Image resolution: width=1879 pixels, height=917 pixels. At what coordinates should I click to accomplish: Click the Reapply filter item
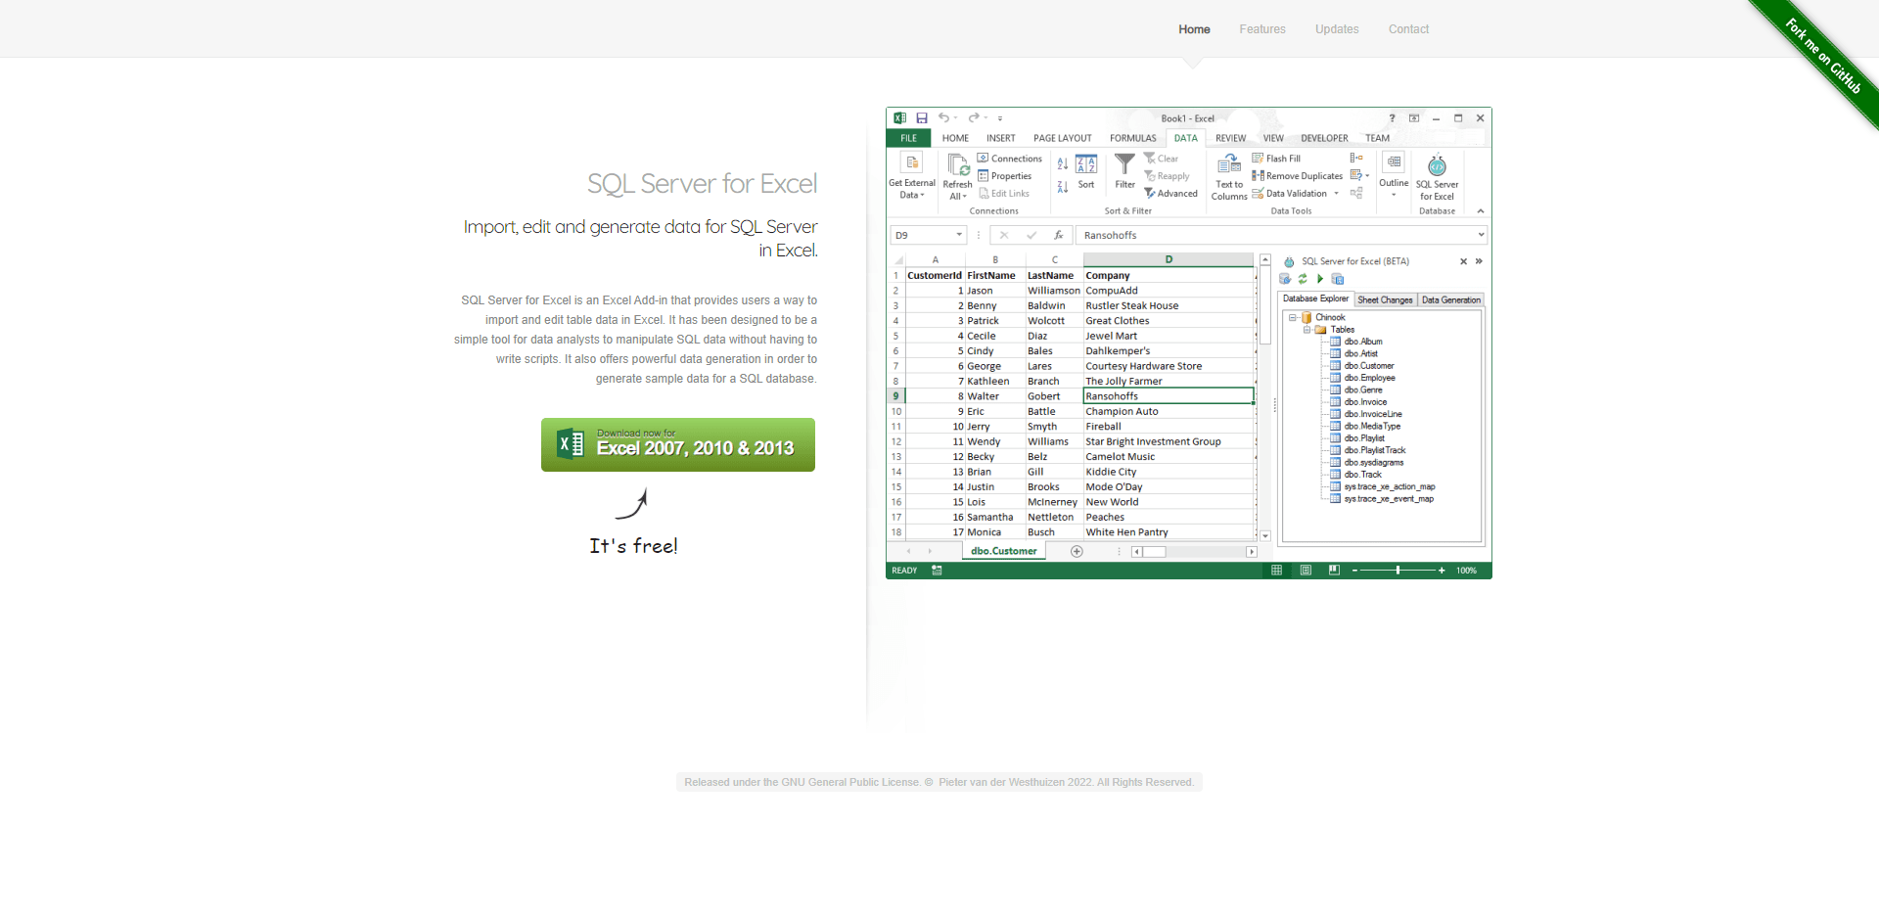pos(1167,176)
